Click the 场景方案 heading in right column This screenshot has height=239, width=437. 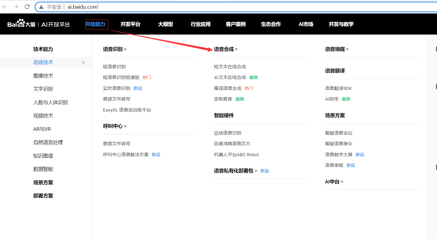coord(335,115)
